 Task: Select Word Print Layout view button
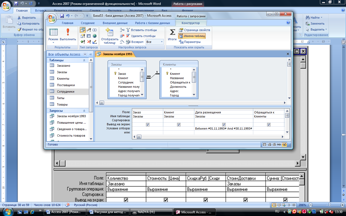(x=274, y=205)
